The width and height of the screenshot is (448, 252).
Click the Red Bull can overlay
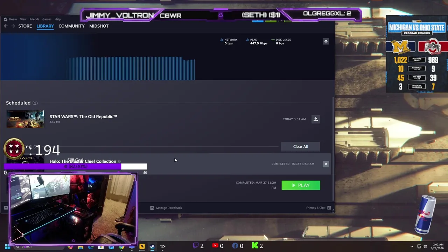click(x=426, y=214)
